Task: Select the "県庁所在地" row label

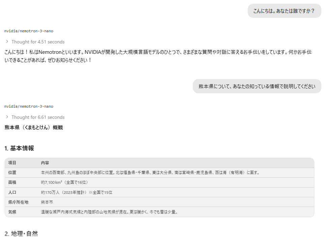Action: [18, 202]
